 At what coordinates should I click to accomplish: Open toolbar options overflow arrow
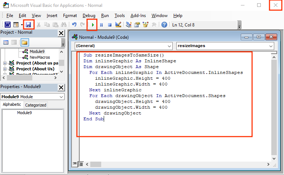click(x=239, y=25)
